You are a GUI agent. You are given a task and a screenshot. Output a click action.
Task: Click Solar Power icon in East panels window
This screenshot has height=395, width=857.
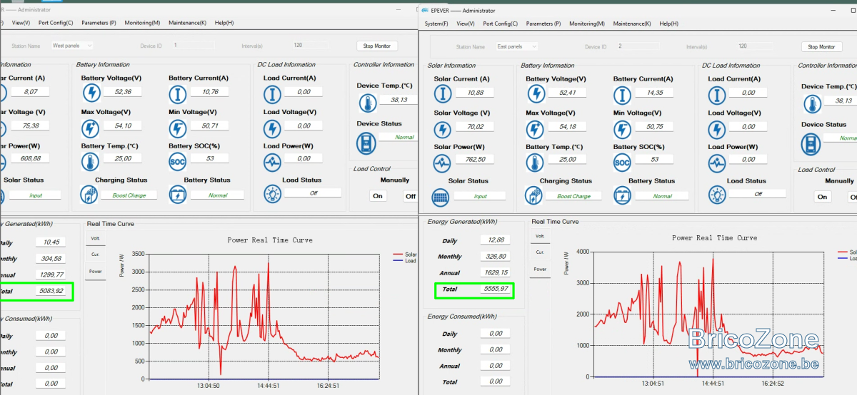coord(443,163)
